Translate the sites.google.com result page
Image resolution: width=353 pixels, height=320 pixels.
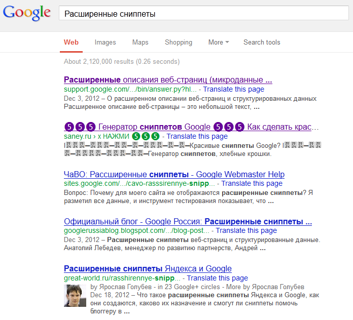coord(252,183)
